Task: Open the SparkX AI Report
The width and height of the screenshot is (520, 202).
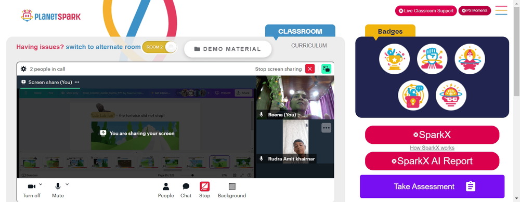Action: click(432, 161)
